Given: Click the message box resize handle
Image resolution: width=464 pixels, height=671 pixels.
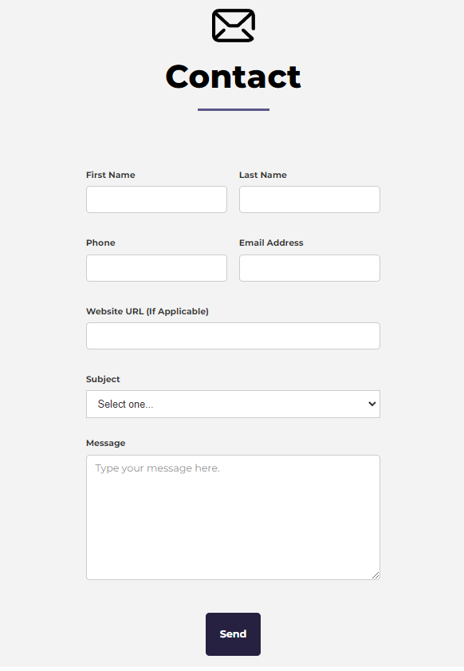Looking at the screenshot, I should point(376,575).
